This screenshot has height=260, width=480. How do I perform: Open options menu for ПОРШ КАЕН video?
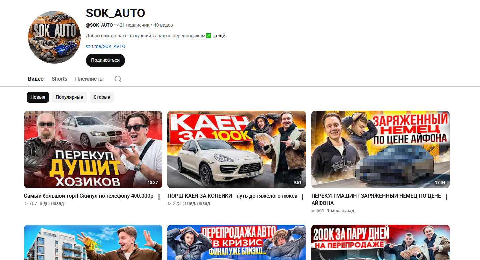click(x=303, y=197)
